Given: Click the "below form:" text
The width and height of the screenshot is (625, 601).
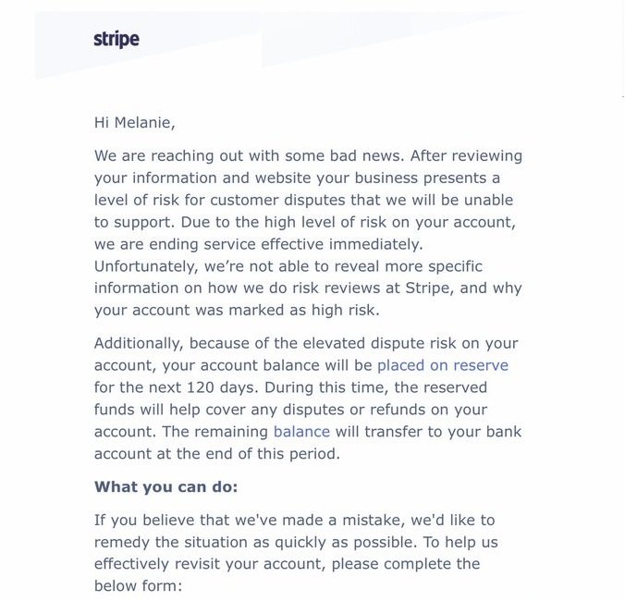Looking at the screenshot, I should coord(141,586).
